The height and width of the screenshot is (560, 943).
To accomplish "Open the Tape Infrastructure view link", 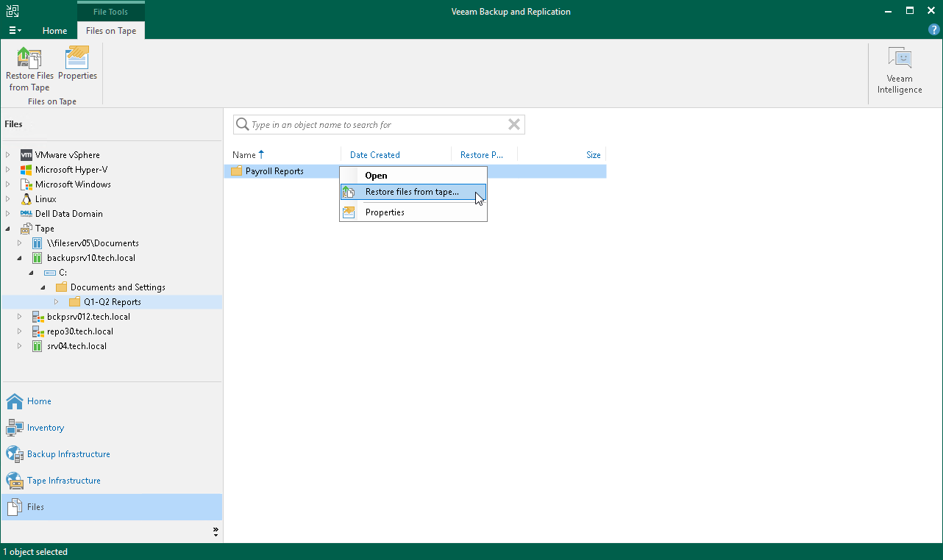I will pyautogui.click(x=64, y=481).
